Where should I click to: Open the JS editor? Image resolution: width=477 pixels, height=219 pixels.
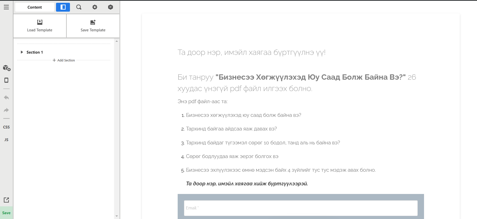click(6, 140)
